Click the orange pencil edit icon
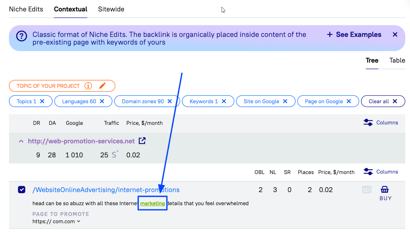 (x=102, y=86)
